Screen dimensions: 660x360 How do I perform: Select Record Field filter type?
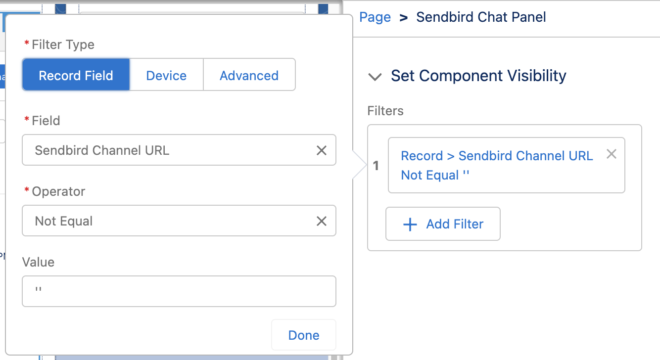pyautogui.click(x=76, y=75)
